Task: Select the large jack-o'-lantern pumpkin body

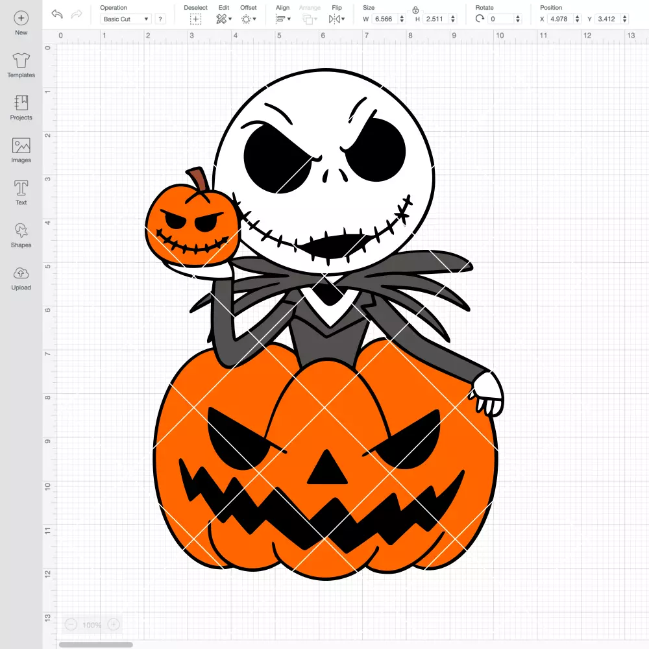Action: tap(325, 459)
